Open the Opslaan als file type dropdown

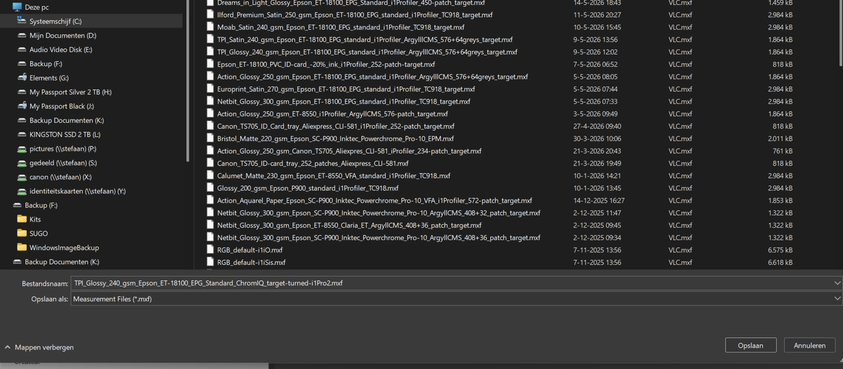coord(457,299)
